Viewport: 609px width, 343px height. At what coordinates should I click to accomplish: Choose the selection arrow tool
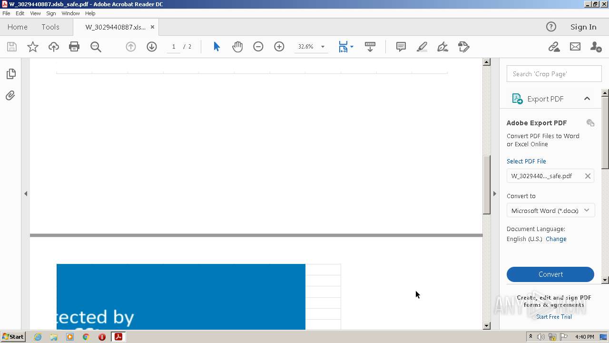(216, 47)
